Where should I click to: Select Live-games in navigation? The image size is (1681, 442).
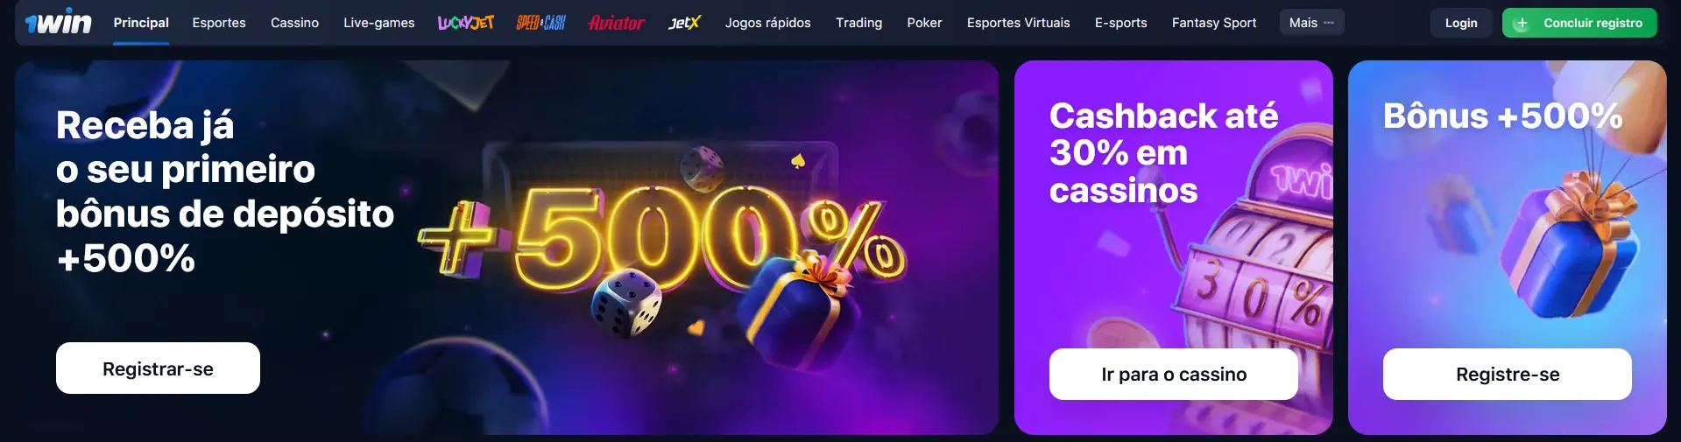(379, 23)
